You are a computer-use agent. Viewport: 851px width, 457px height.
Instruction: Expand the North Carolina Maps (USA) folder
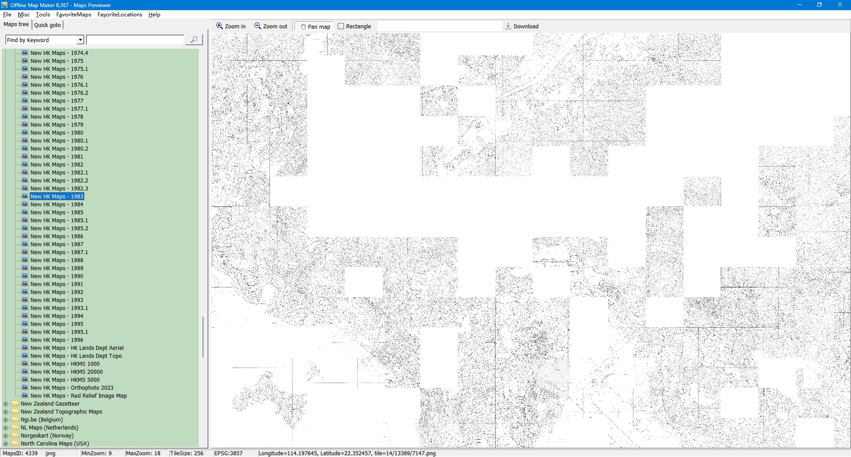tap(6, 444)
